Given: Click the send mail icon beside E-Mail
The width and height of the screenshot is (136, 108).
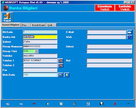Looking at the screenshot, I should (x=130, y=32).
